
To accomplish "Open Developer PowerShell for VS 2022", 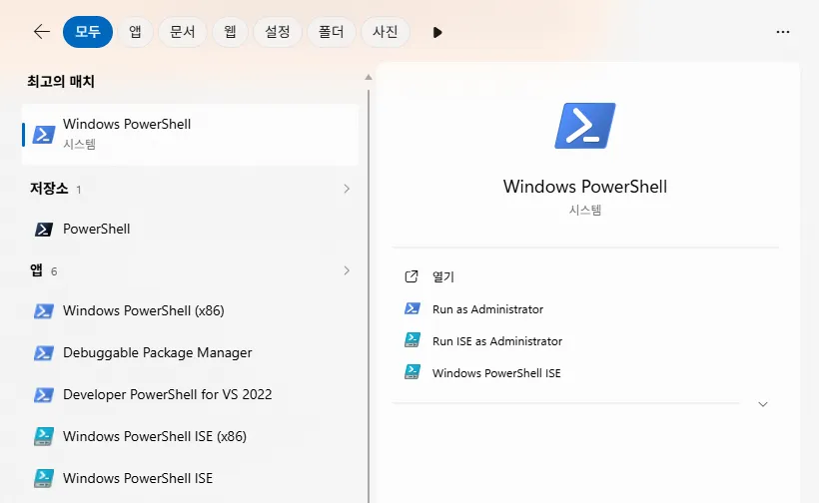I will pos(190,394).
